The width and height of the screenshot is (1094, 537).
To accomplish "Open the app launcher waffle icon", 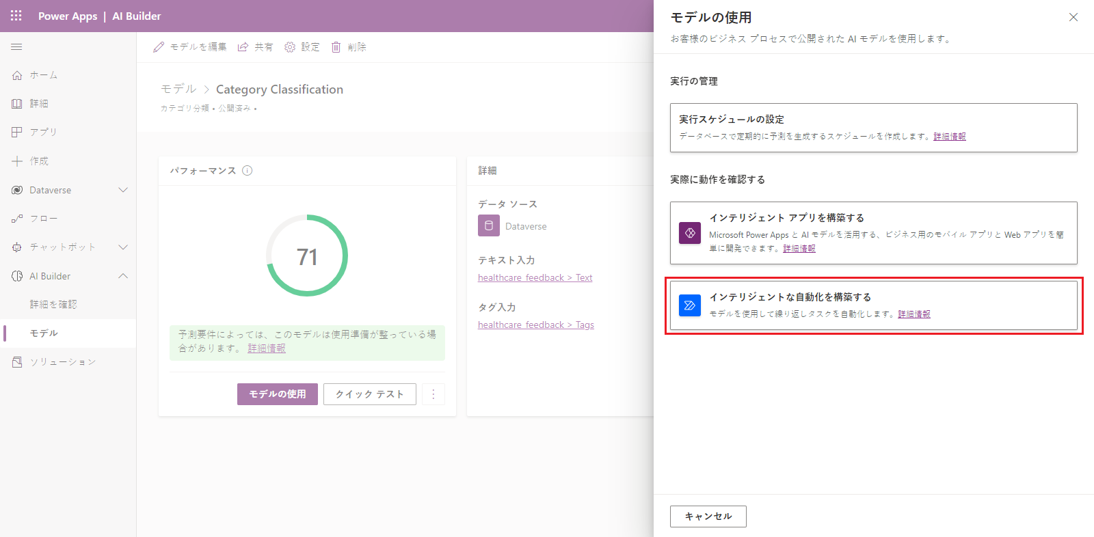I will tap(16, 16).
